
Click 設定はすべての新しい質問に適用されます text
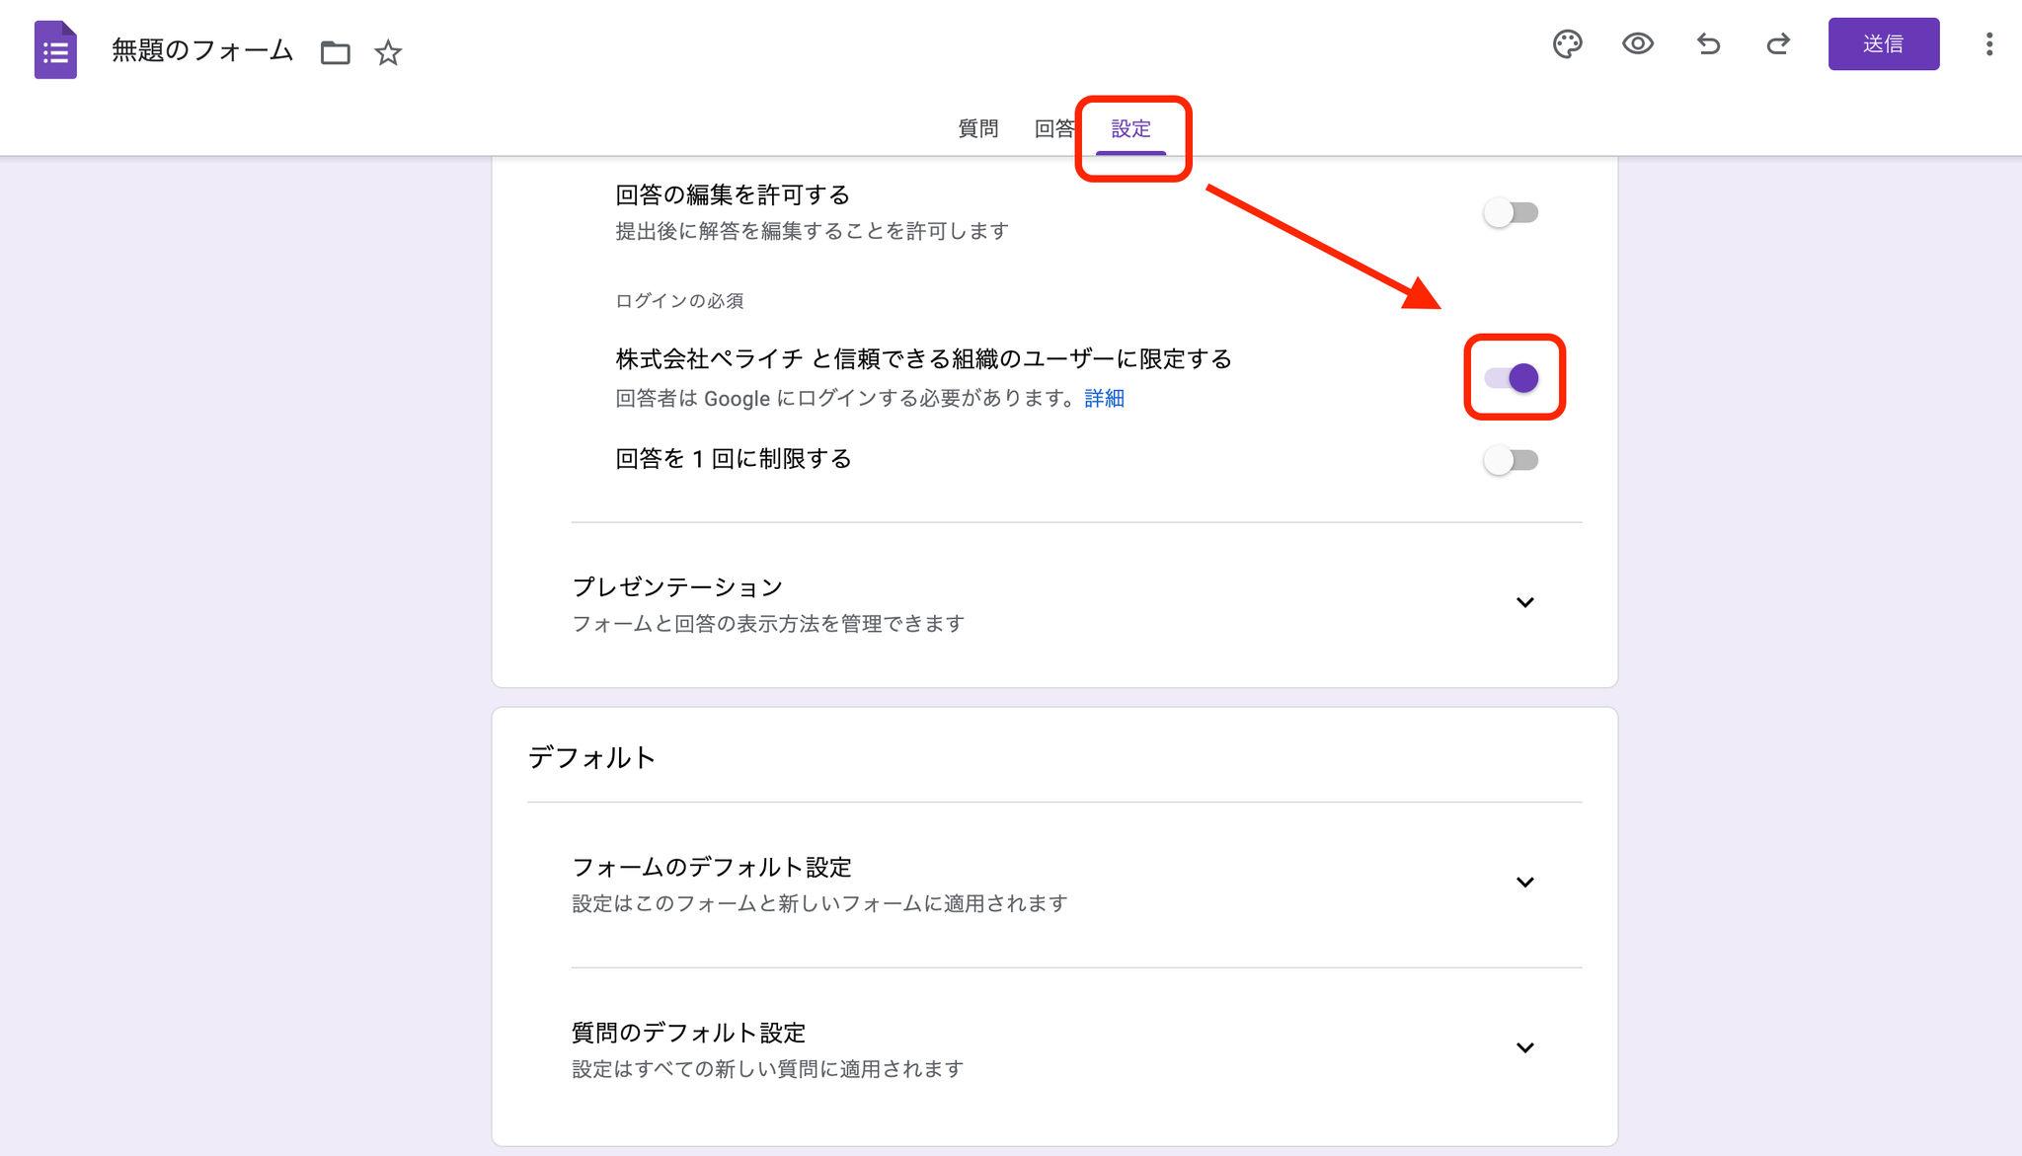click(768, 1069)
